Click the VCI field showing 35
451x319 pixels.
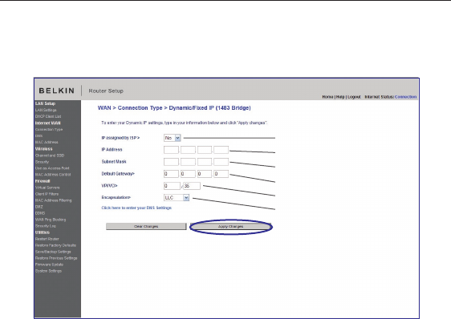coord(192,186)
